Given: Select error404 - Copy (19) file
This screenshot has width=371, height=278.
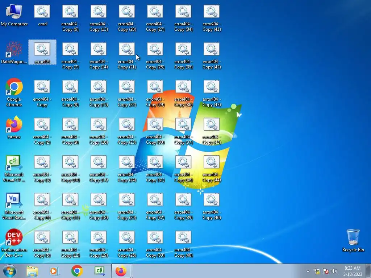Looking at the screenshot, I should click(x=99, y=244).
